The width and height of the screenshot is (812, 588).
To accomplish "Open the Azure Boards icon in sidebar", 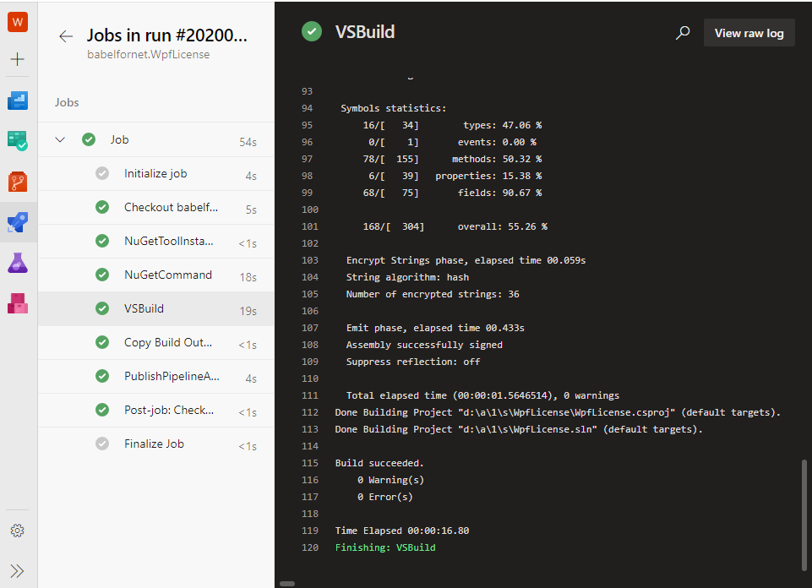I will (x=18, y=141).
